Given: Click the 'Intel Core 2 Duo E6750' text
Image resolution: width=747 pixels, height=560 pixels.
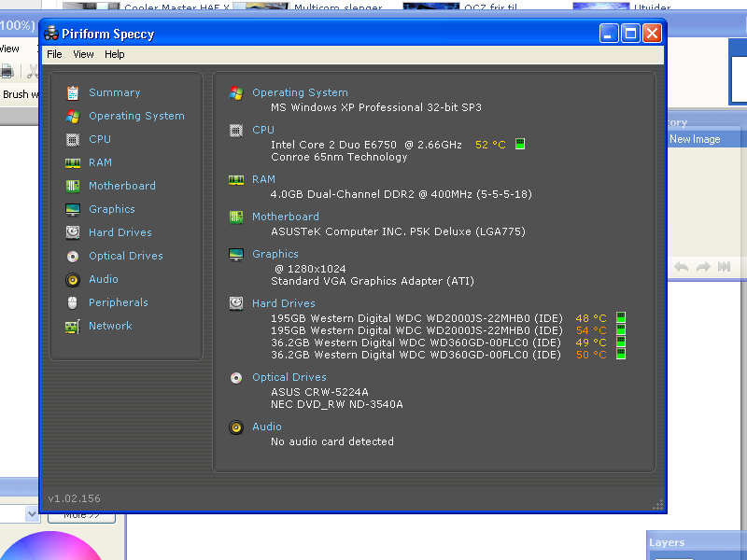Looking at the screenshot, I should (333, 145).
